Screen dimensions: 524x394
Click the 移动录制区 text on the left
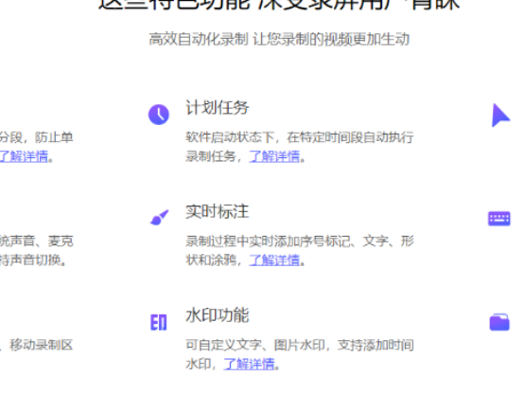(x=41, y=345)
